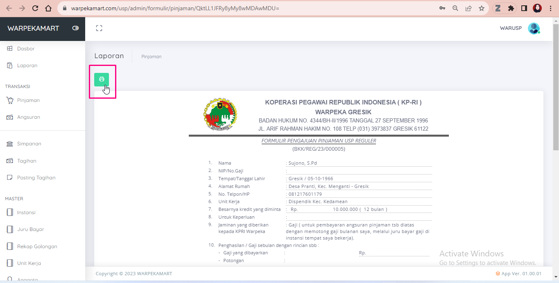Click the Dasbor grid icon
The height and width of the screenshot is (283, 559).
coord(10,49)
